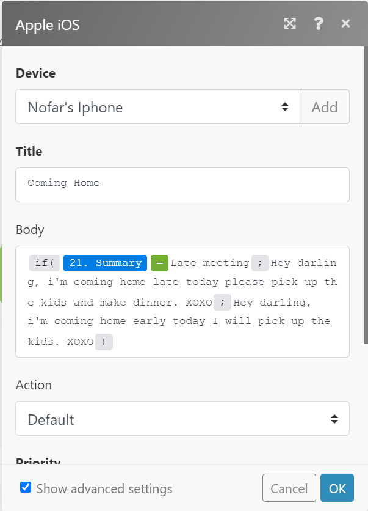Click the expand dialog fullscreen icon
The image size is (368, 511).
[290, 24]
